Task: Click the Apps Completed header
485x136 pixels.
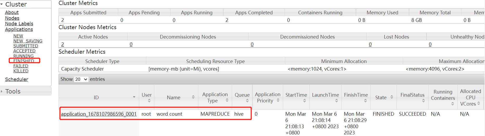Action: click(254, 13)
